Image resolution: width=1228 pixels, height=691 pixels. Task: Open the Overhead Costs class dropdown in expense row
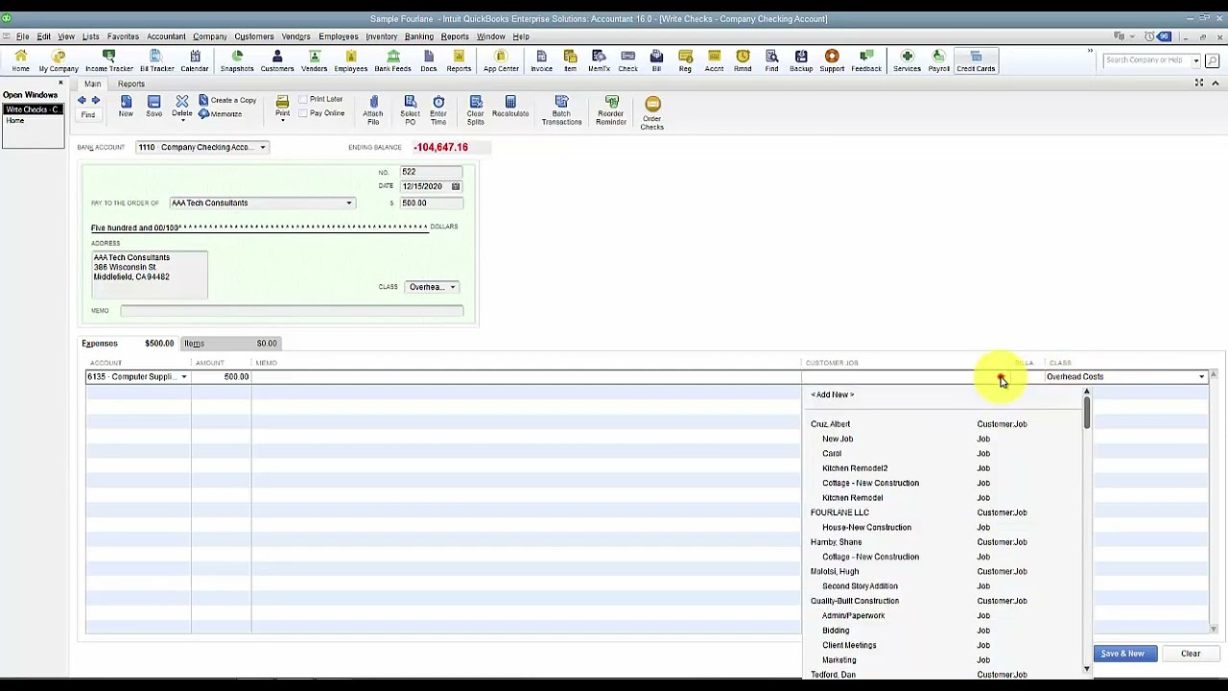[1201, 377]
